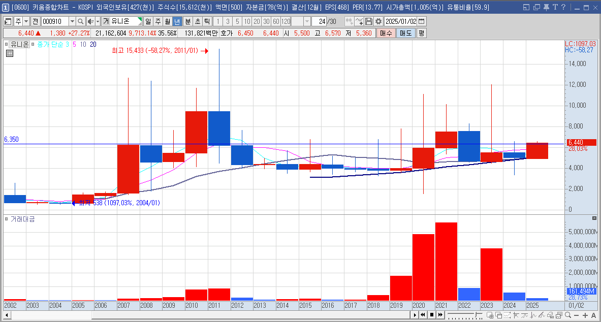Viewport: 601px width, 322px height.
Task: Click the eraser tool icon in bottom bar
Action: click(550, 315)
